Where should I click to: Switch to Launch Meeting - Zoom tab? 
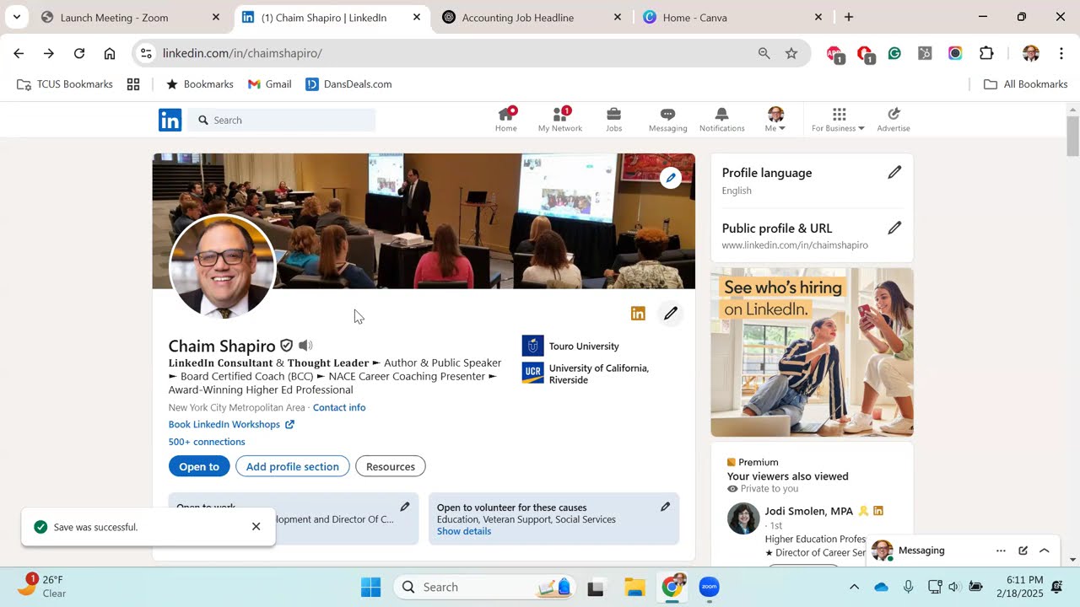click(x=131, y=17)
